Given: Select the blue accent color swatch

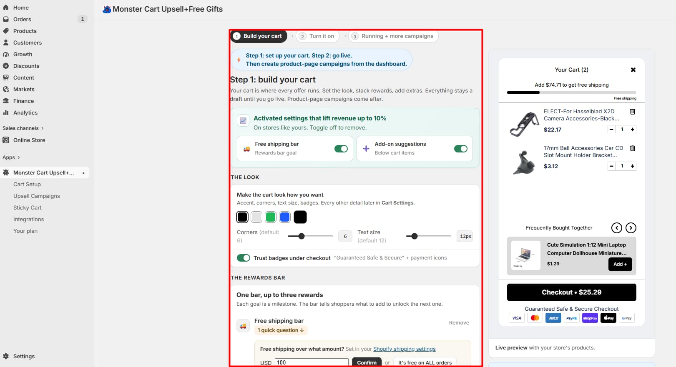Looking at the screenshot, I should coord(285,217).
